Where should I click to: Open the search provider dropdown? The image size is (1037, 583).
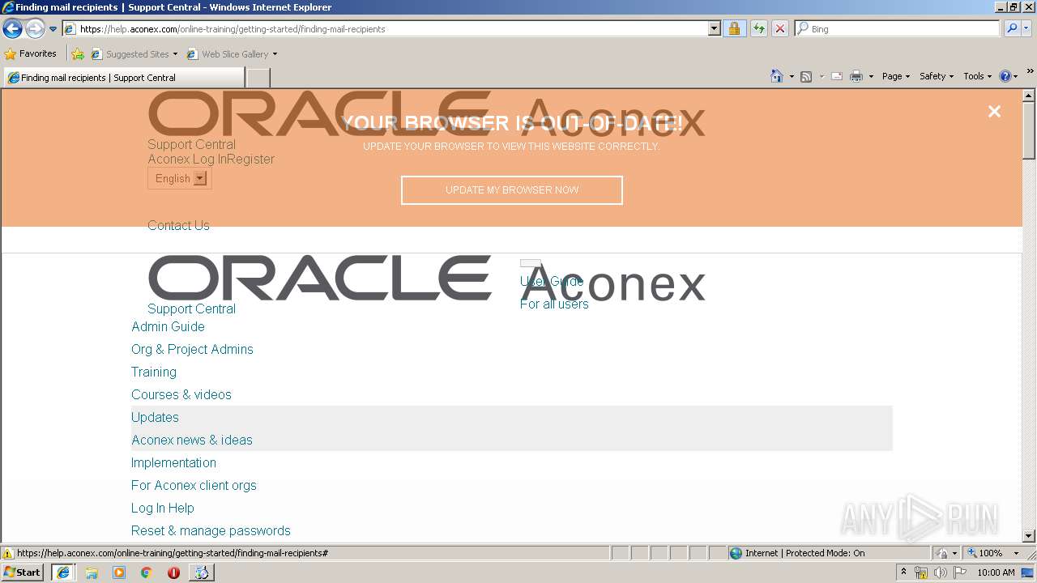tap(1026, 29)
